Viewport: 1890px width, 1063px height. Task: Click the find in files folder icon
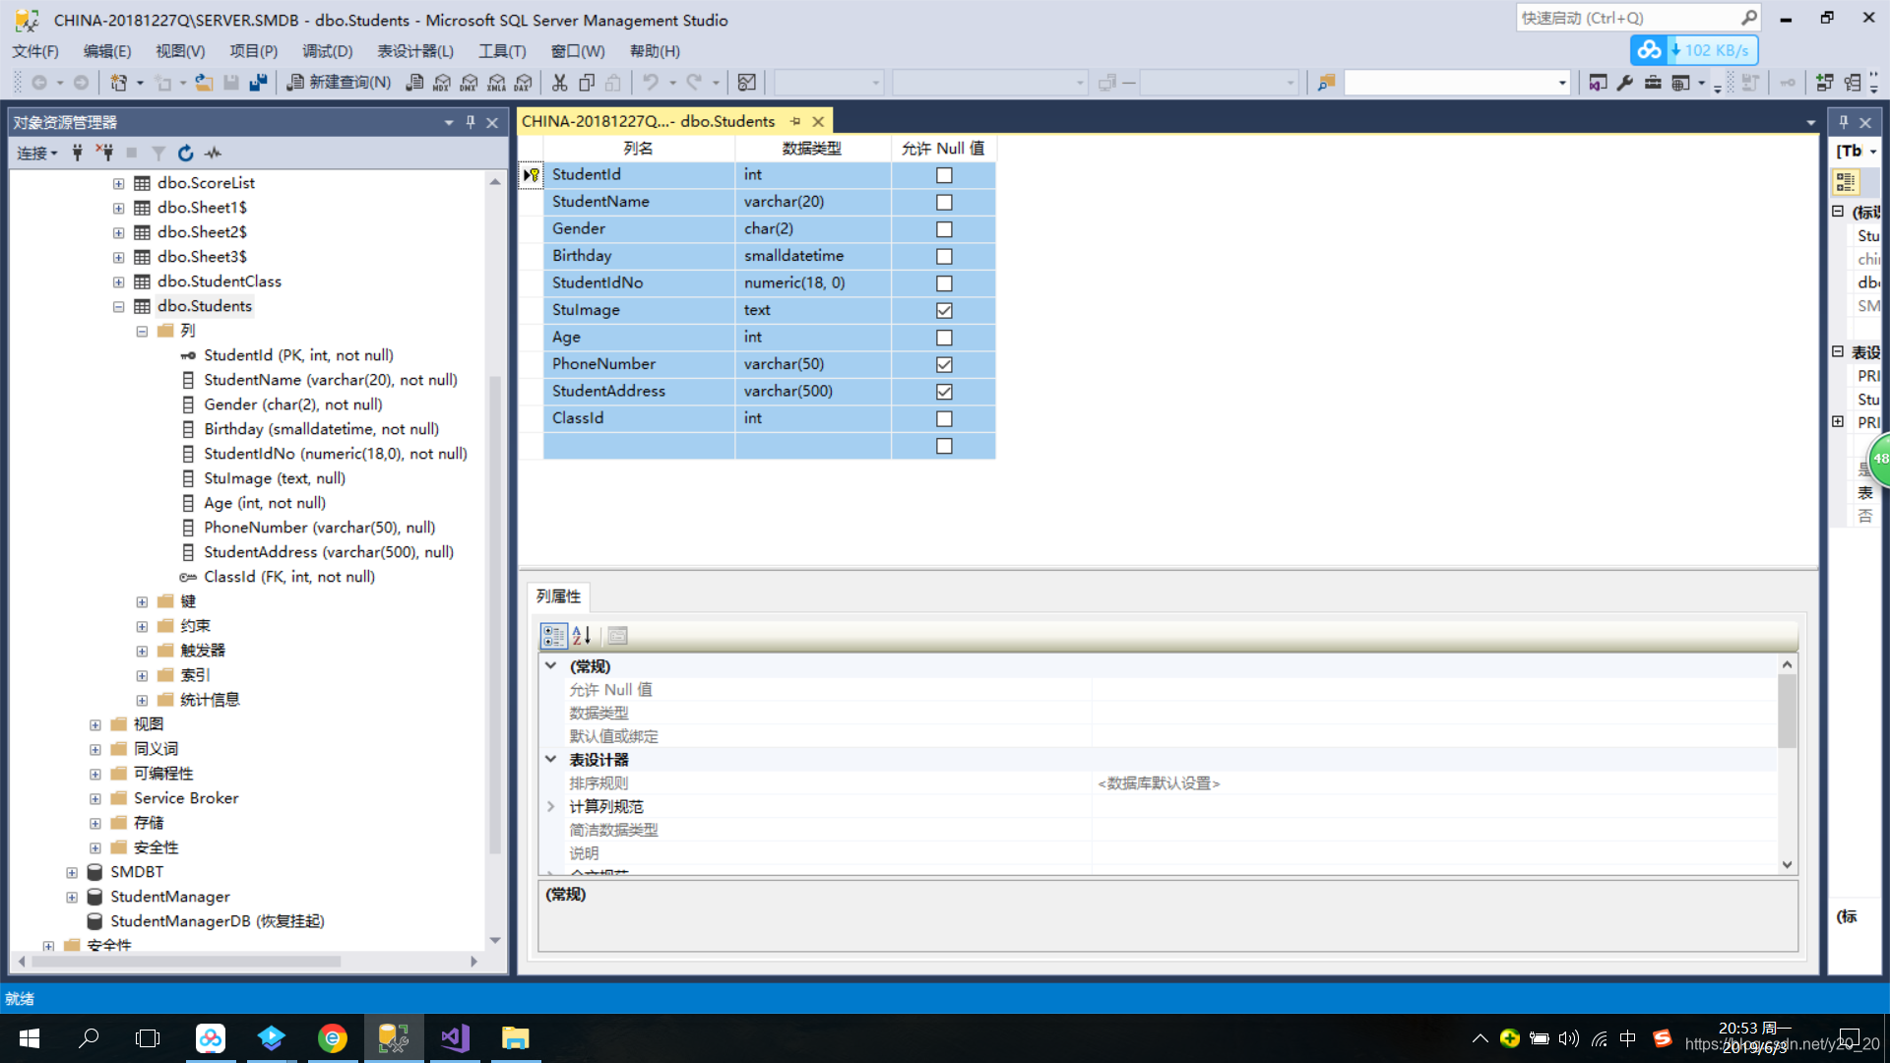(x=1326, y=83)
